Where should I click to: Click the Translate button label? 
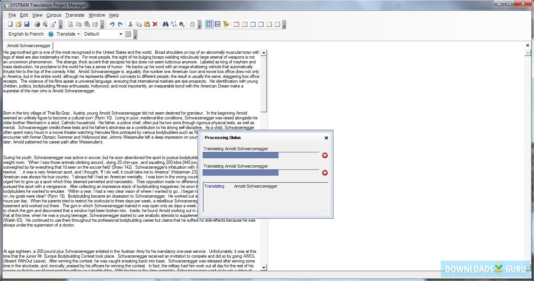(66, 34)
